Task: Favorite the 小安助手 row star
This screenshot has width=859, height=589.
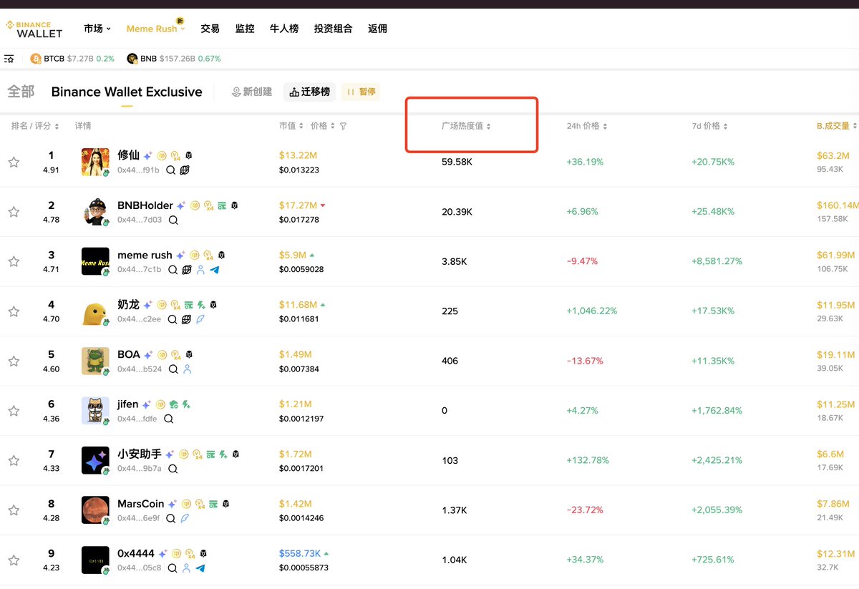Action: tap(14, 461)
